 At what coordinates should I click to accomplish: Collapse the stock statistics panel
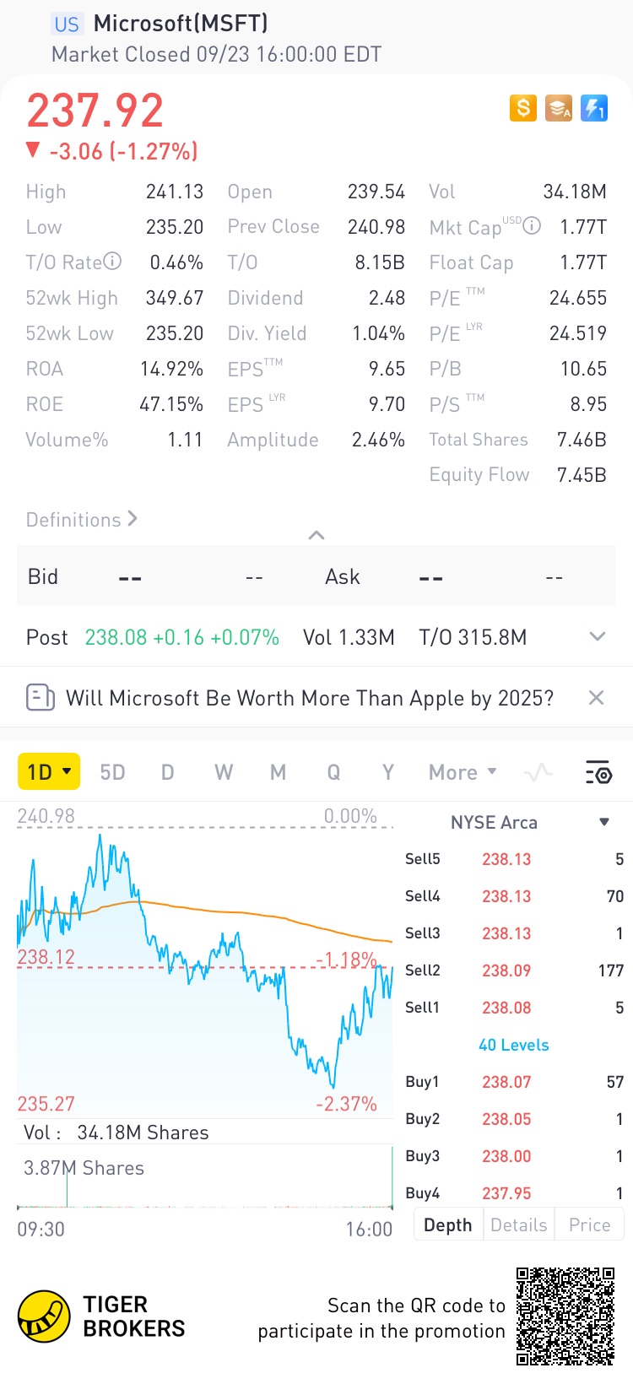click(x=316, y=535)
